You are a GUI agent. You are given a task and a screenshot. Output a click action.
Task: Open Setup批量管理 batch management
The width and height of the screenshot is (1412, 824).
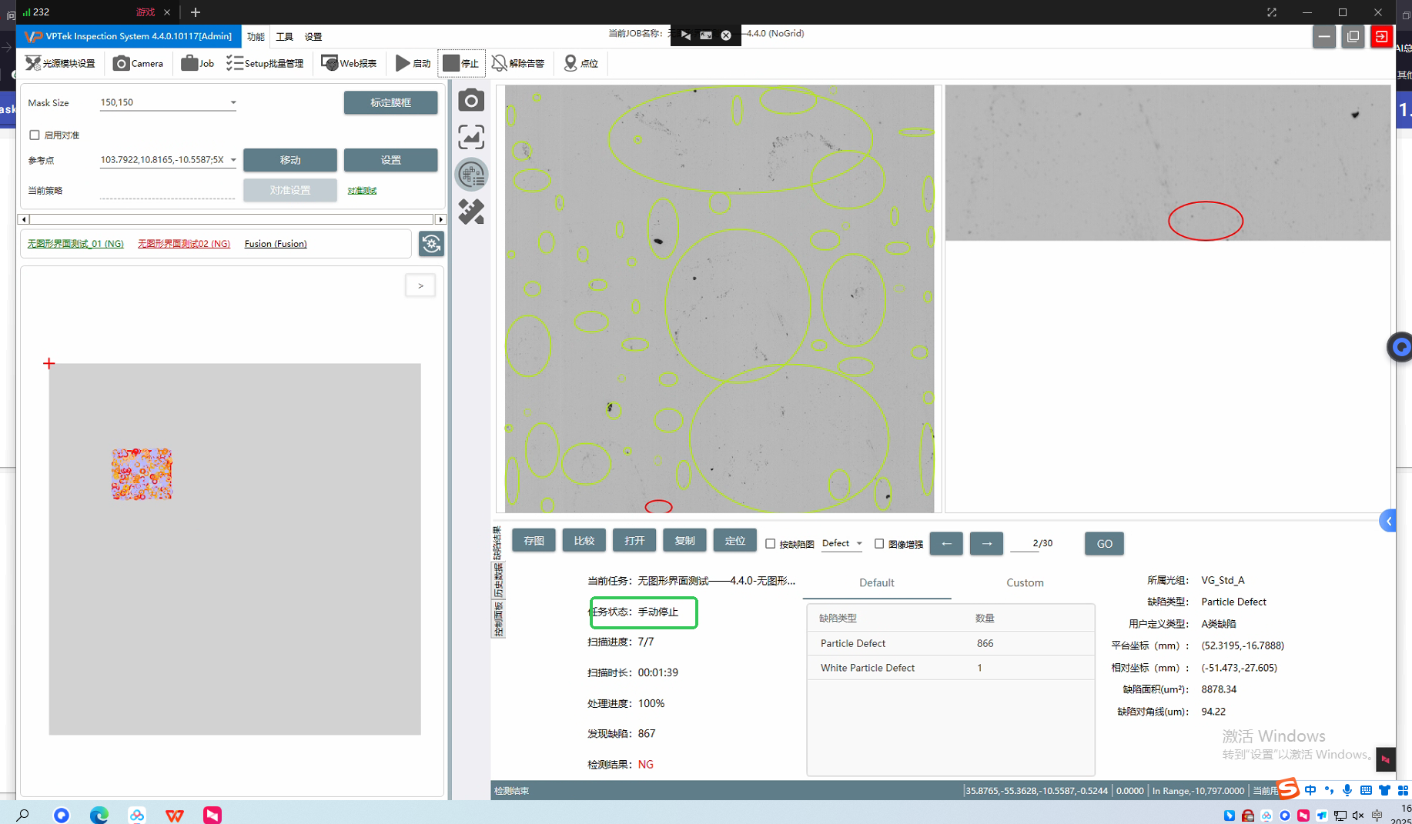[x=265, y=63]
